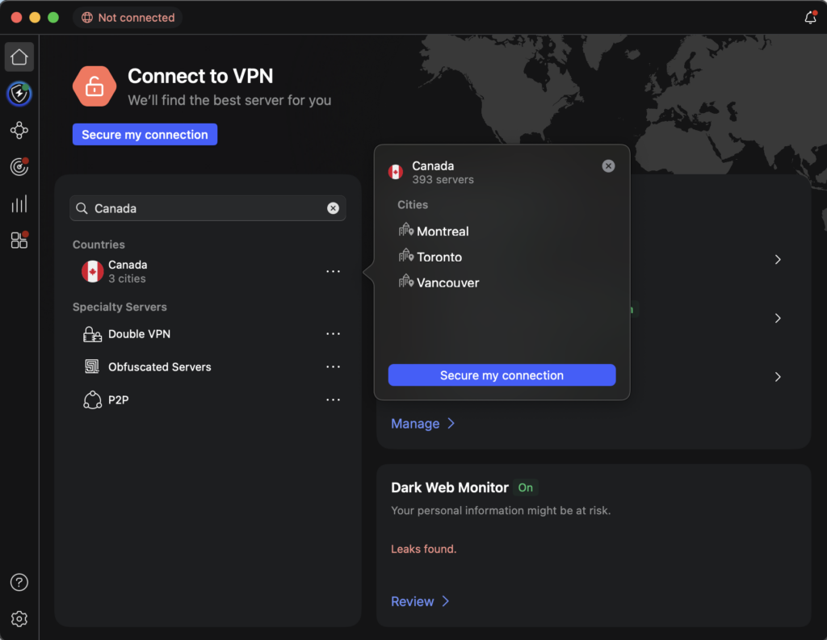The height and width of the screenshot is (640, 827).
Task: Clear the Canada search text
Action: (333, 208)
